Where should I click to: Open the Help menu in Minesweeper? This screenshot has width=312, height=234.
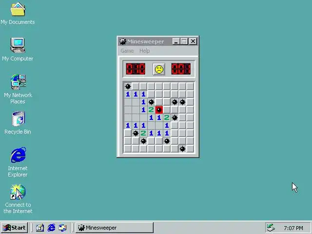click(x=144, y=51)
